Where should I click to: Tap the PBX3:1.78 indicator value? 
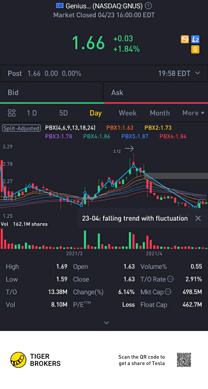pos(59,136)
